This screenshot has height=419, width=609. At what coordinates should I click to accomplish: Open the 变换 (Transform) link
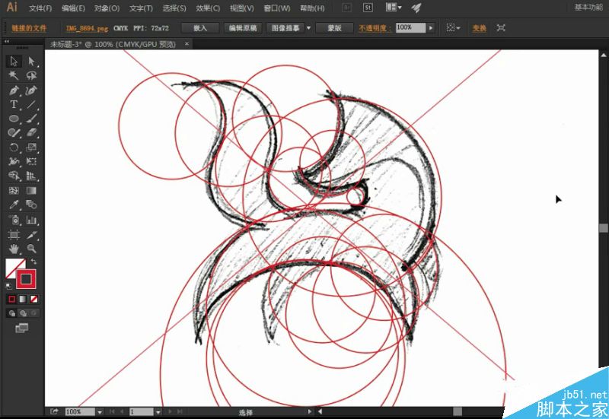click(480, 28)
